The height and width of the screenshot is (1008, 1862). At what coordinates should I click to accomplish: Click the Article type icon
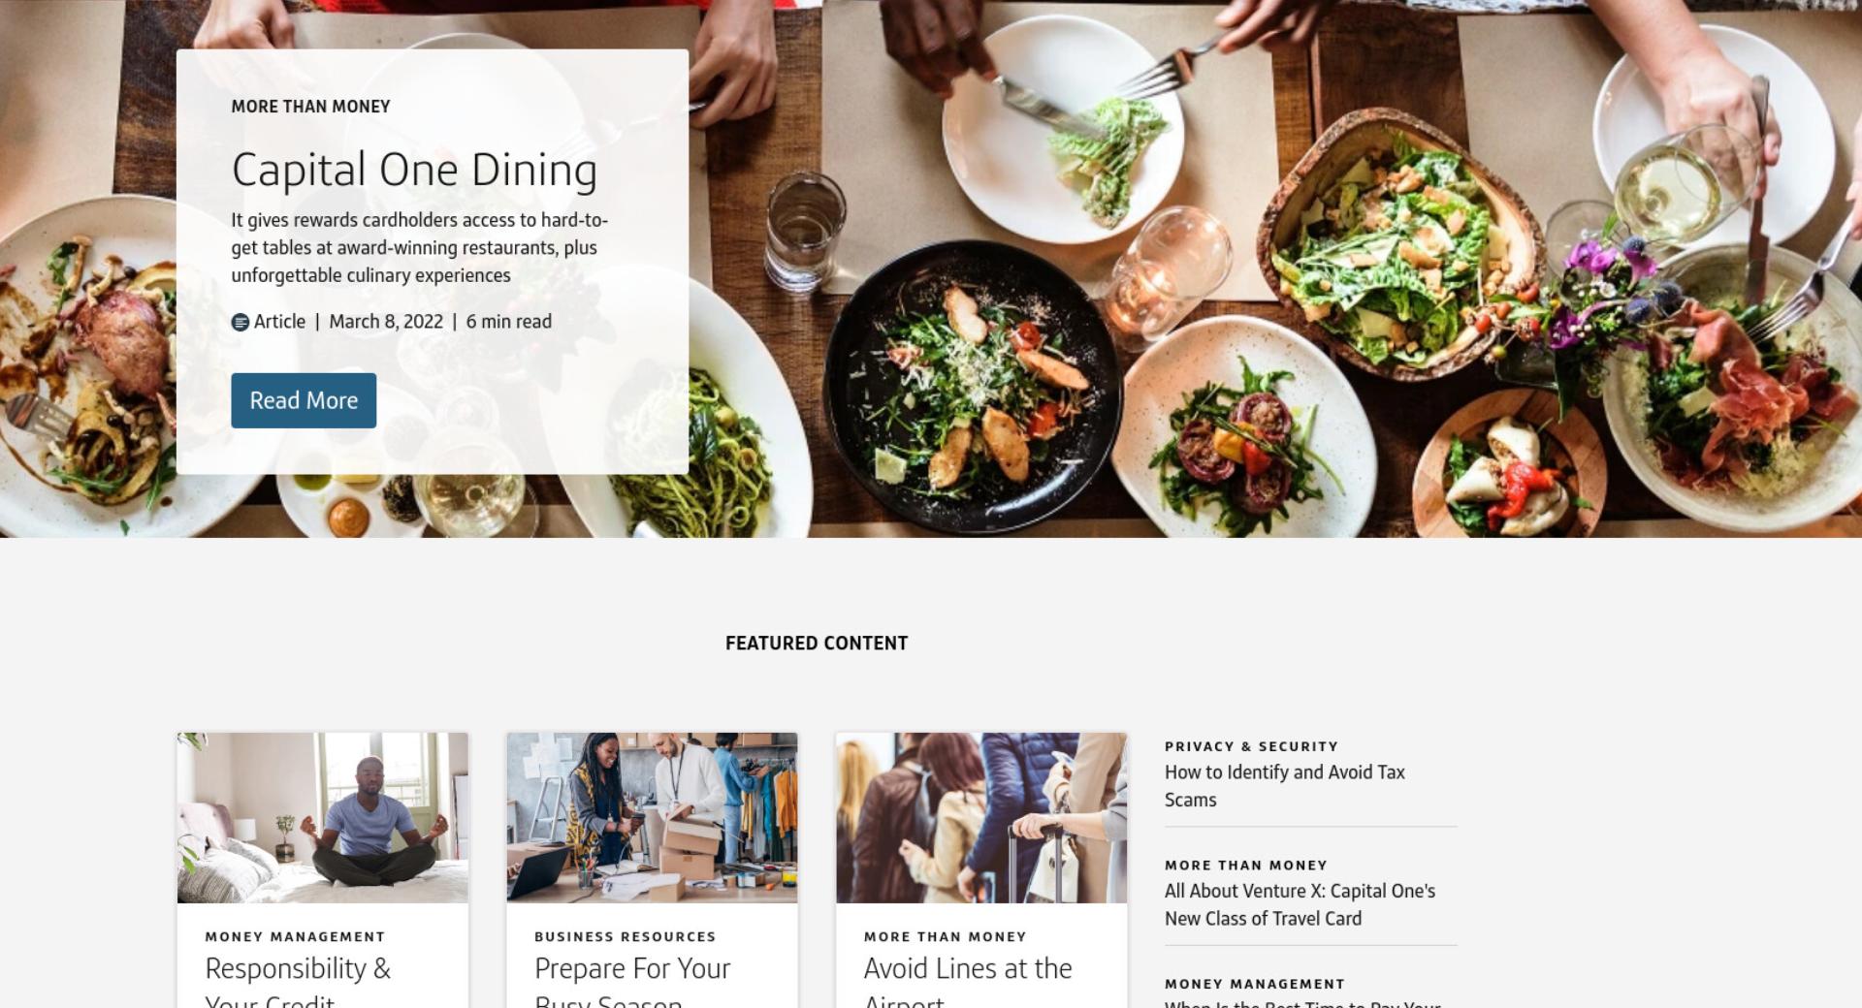coord(241,322)
